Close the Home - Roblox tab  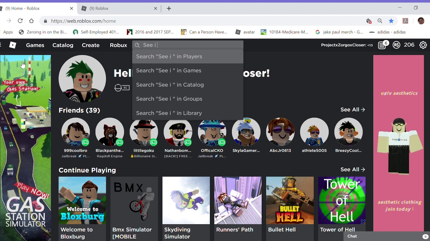coord(72,8)
